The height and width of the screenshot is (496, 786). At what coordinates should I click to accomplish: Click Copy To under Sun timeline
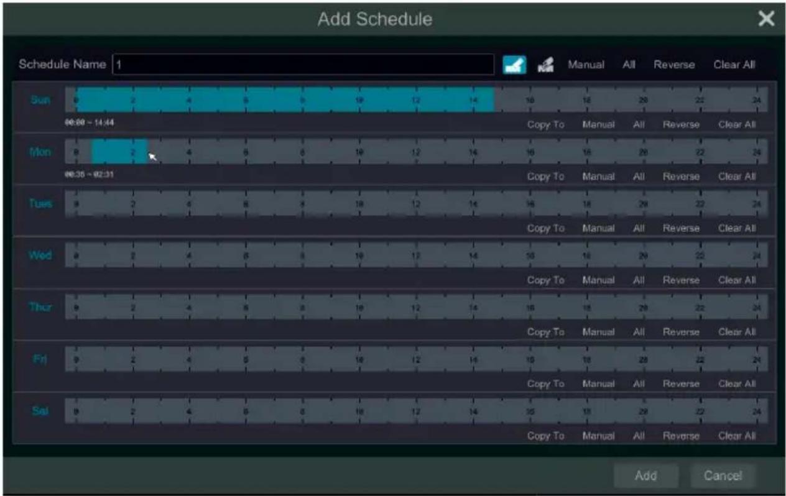545,124
